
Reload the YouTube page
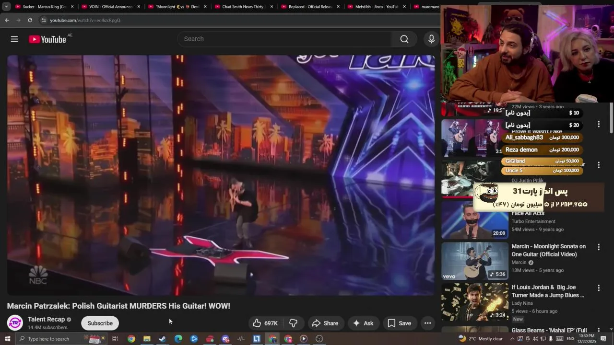[x=30, y=20]
